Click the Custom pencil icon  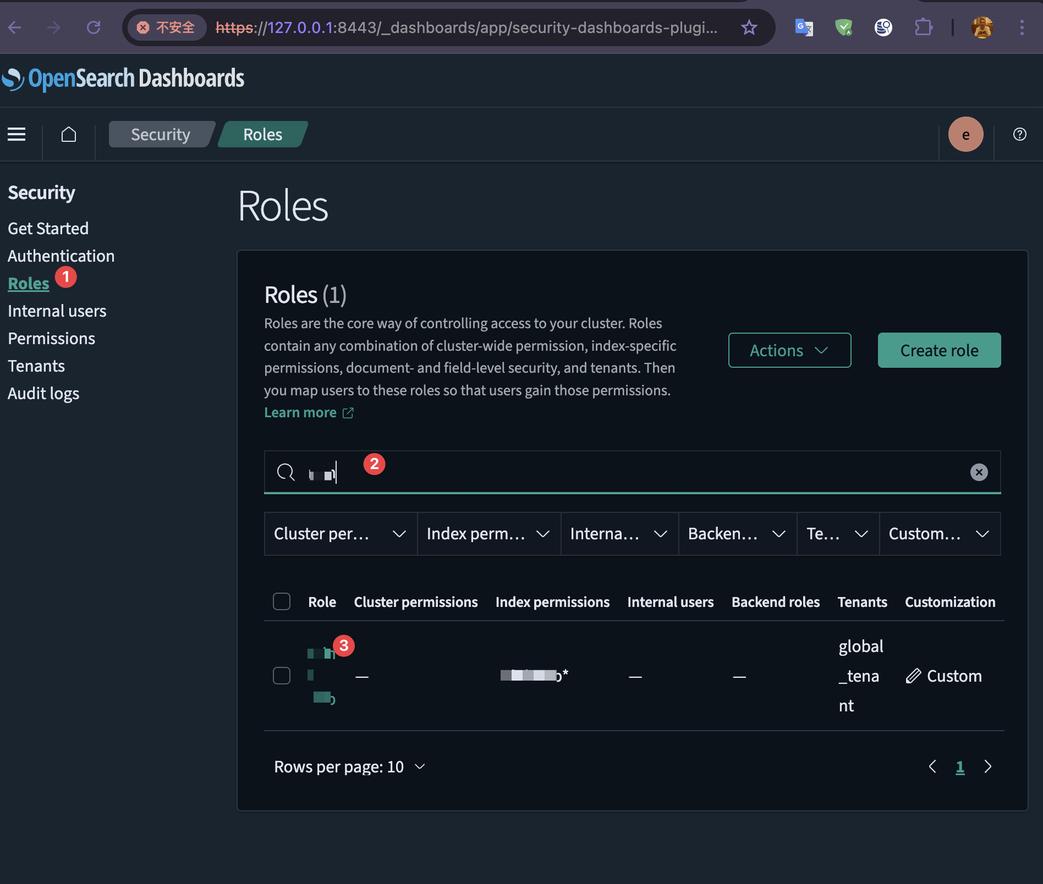coord(913,676)
